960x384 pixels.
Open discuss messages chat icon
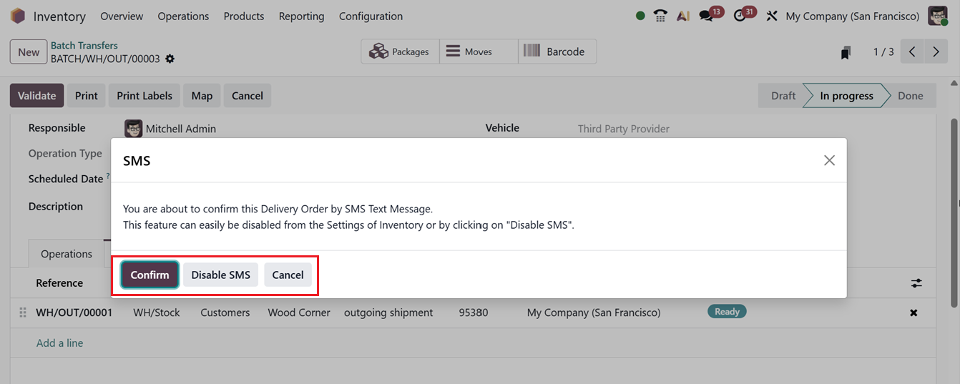[706, 16]
